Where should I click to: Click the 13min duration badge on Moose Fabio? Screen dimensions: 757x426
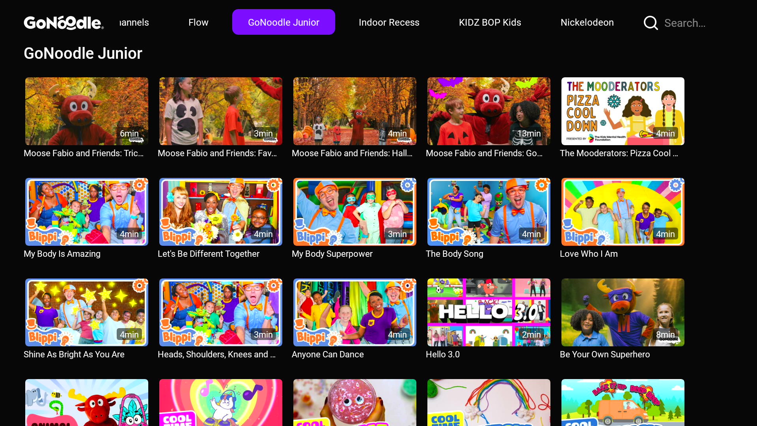click(530, 133)
